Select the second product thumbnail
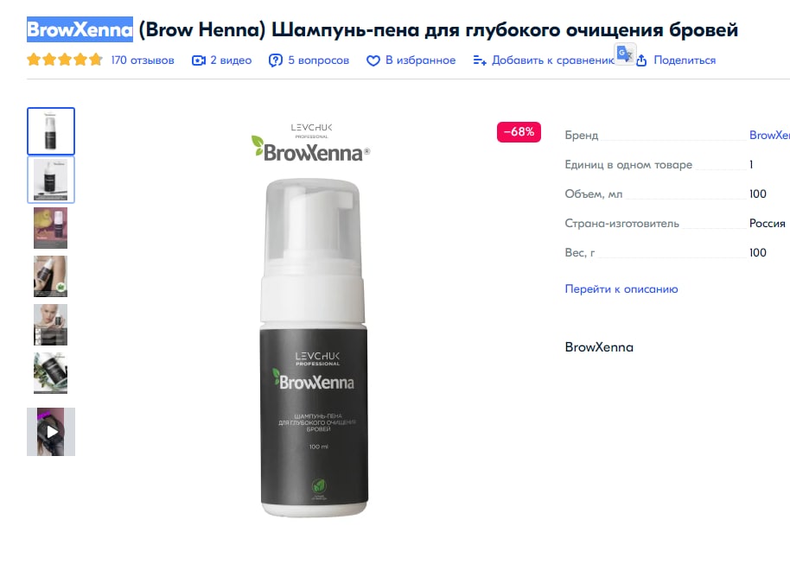 pos(51,180)
